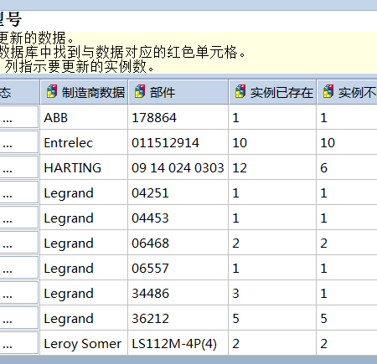Select part number 06468
The image size is (377, 364).
tap(178, 243)
